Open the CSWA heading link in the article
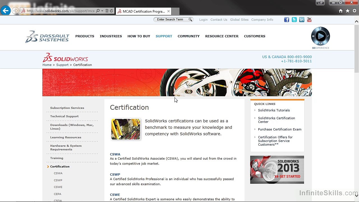 115,154
